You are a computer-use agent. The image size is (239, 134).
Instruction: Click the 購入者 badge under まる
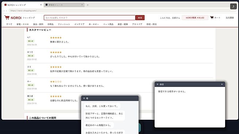[x=31, y=70]
